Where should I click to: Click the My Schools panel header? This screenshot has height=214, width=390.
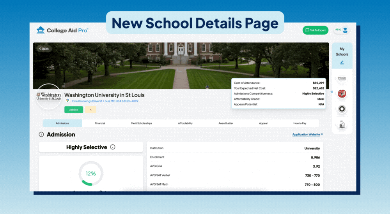[342, 55]
